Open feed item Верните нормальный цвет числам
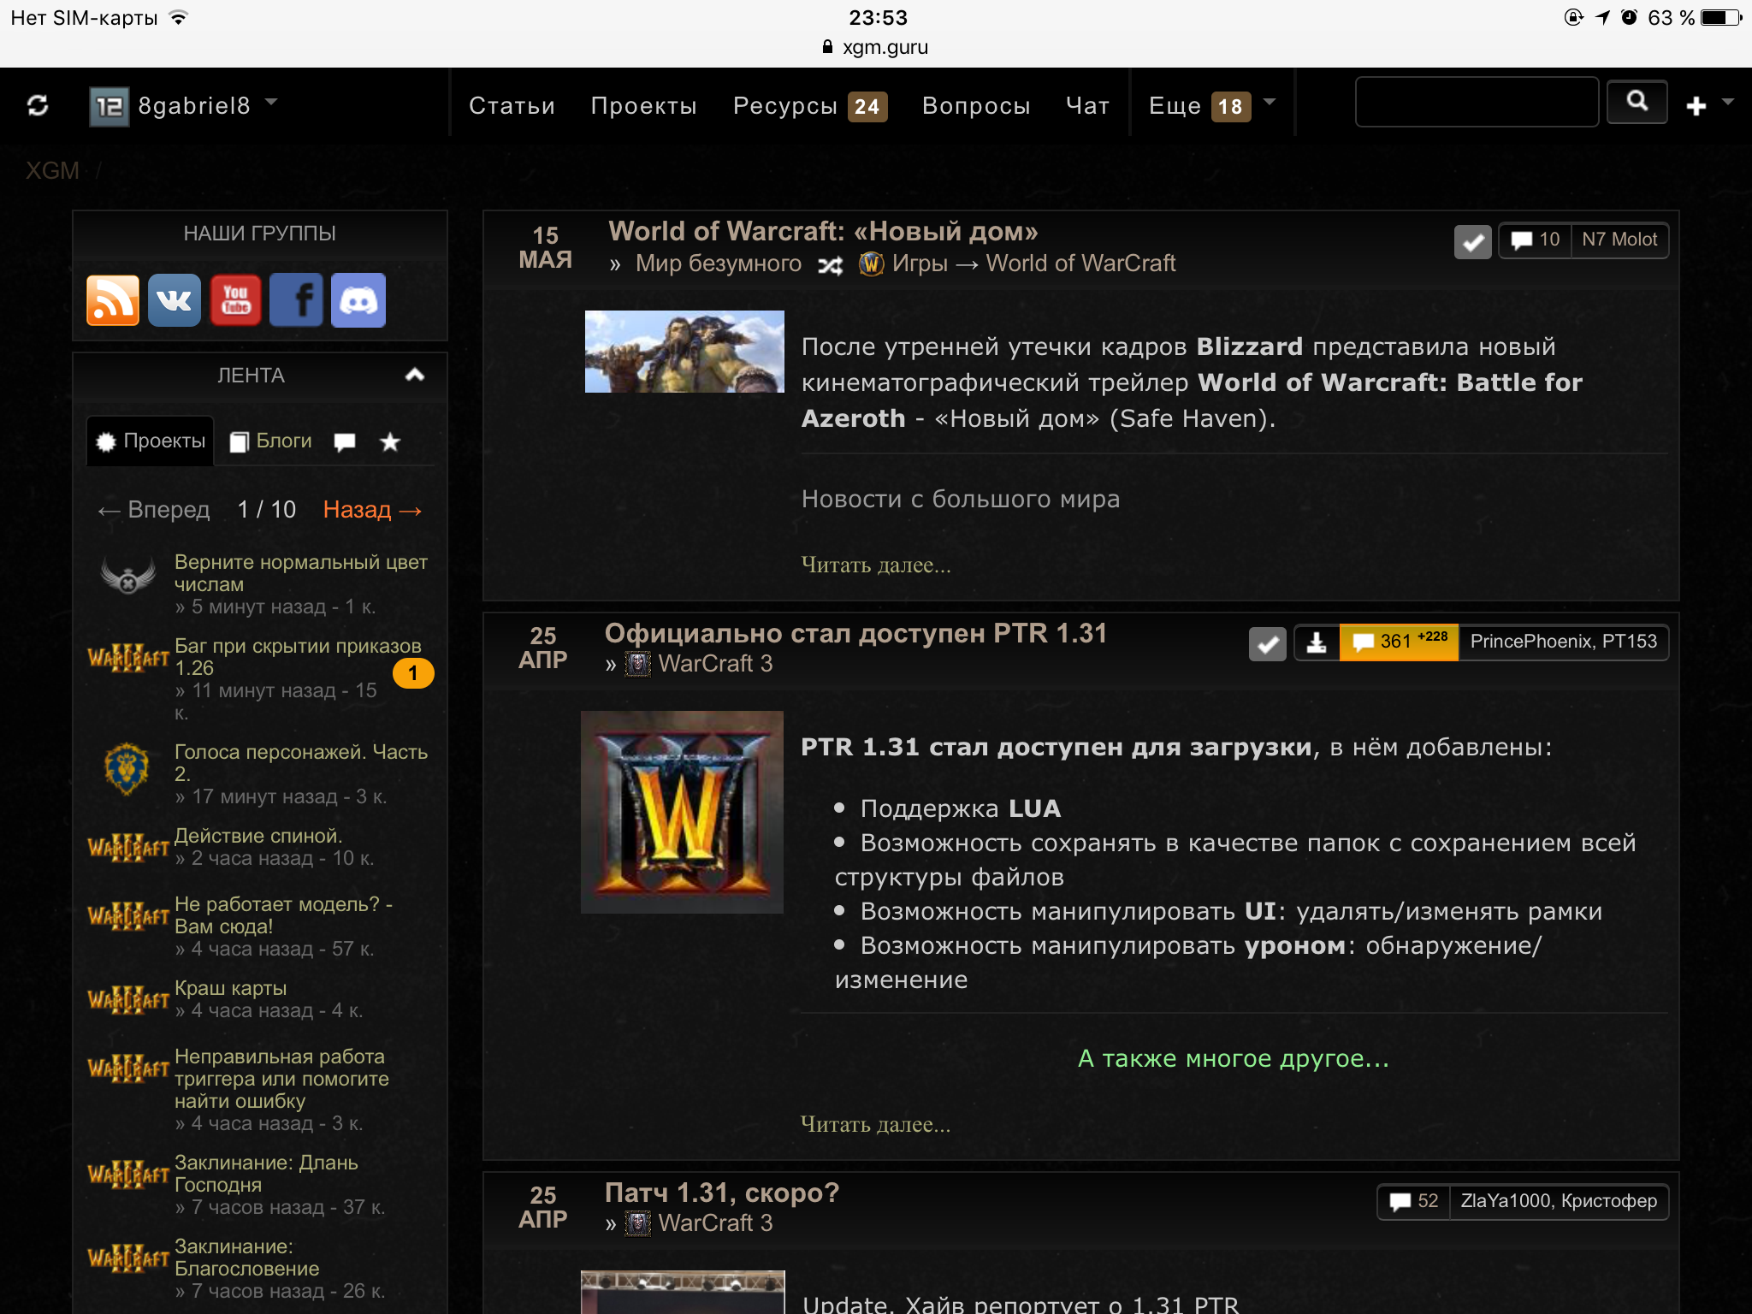 (301, 573)
